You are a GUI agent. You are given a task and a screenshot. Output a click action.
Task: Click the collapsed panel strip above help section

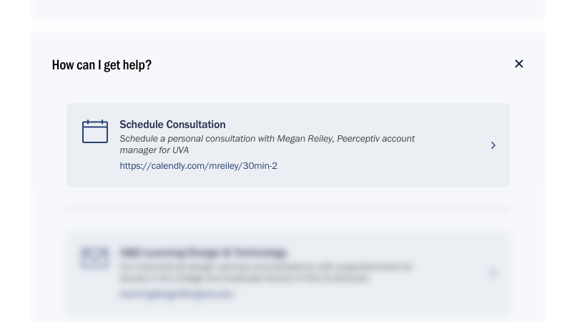pos(288,9)
